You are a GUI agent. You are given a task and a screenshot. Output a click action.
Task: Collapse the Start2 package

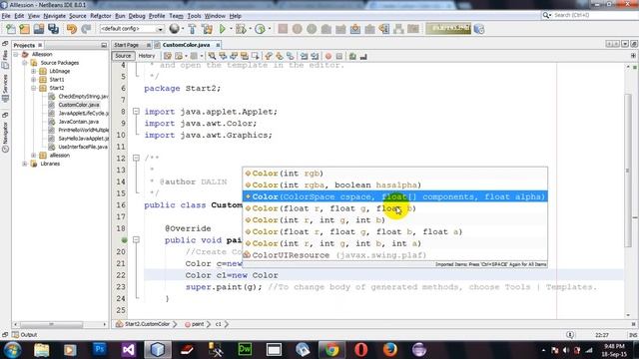coord(33,88)
